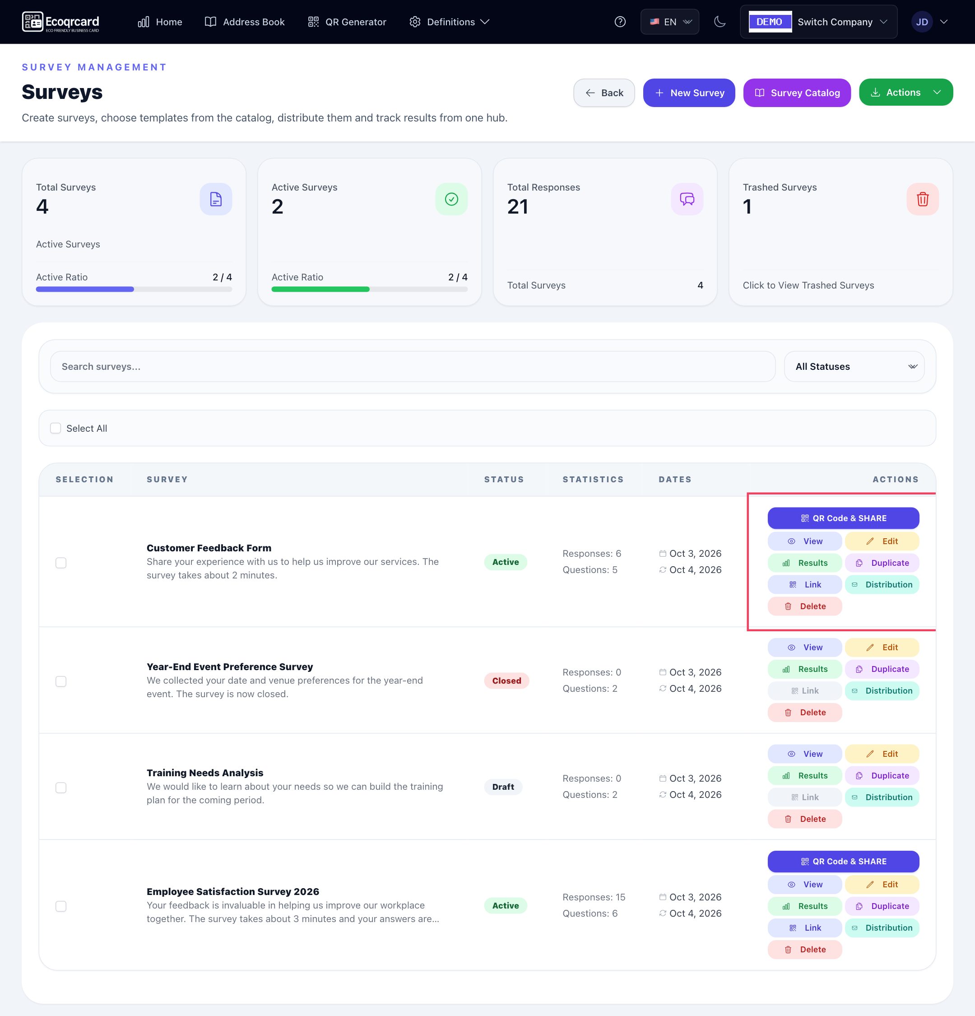The height and width of the screenshot is (1016, 975).
Task: Click the US flag language icon
Action: pos(655,22)
